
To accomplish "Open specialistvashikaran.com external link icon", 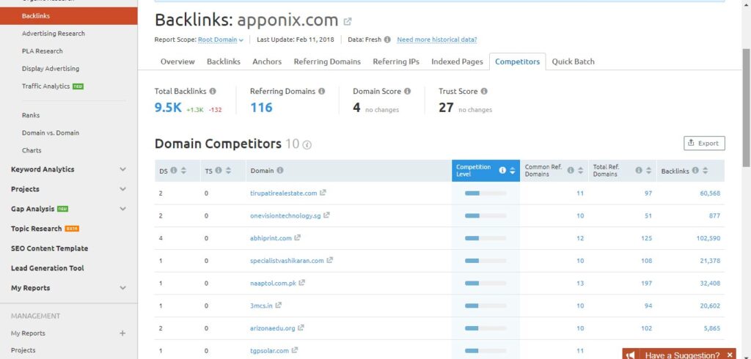I will tap(329, 260).
